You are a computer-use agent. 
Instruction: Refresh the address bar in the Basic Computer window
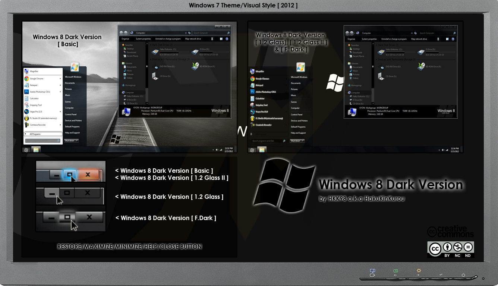(190, 33)
